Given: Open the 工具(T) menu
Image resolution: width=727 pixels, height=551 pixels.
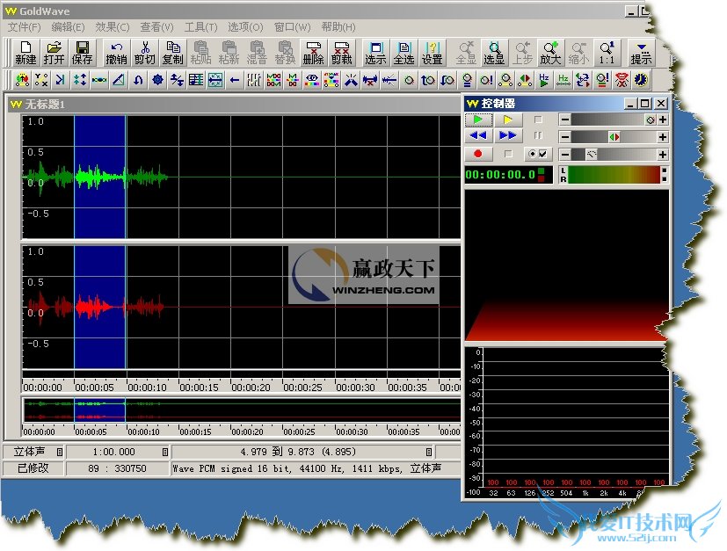Looking at the screenshot, I should [200, 27].
